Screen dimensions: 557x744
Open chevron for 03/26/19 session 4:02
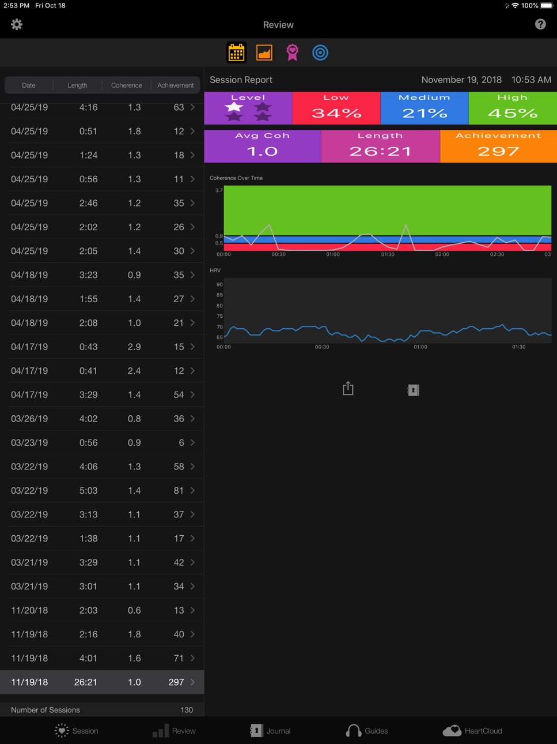(192, 419)
